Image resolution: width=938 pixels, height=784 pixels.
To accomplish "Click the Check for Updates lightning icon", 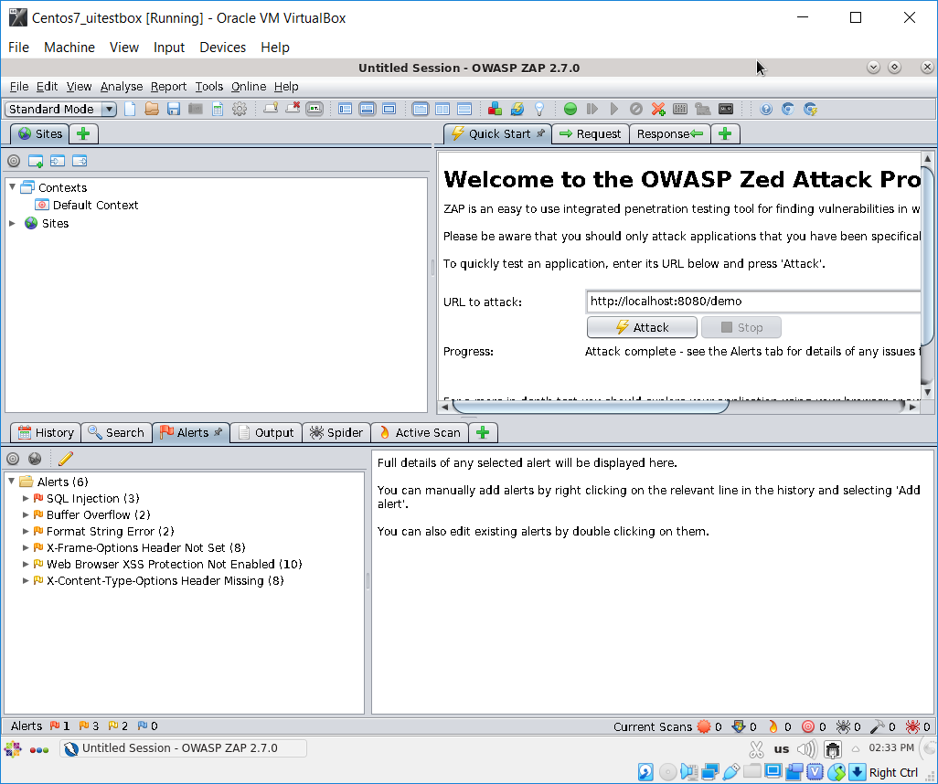I will (517, 109).
